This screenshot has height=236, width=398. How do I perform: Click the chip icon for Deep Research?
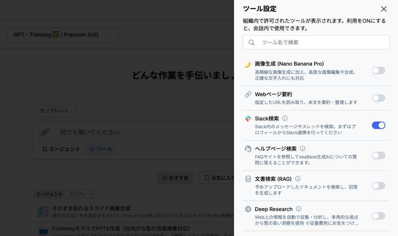(248, 209)
